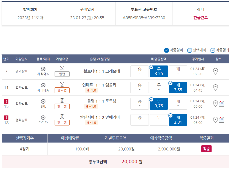Click the 마감일시 column header
Image resolution: width=231 pixels, height=172 pixels.
click(x=22, y=59)
